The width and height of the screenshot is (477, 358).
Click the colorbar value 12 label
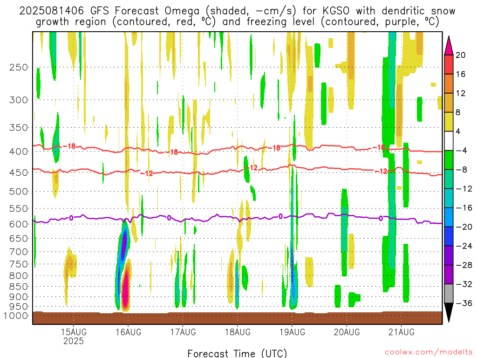click(x=461, y=93)
